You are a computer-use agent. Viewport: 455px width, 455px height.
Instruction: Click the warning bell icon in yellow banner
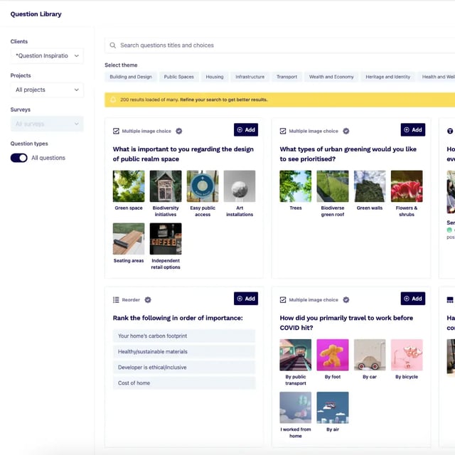(x=112, y=100)
